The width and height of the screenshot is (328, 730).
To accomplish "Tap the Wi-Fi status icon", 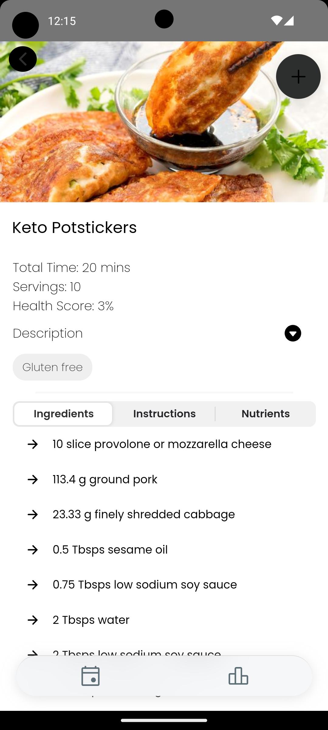I will pos(276,20).
